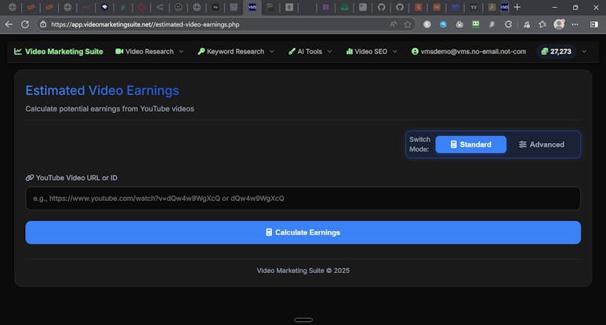Click the browser back arrow

pos(9,24)
